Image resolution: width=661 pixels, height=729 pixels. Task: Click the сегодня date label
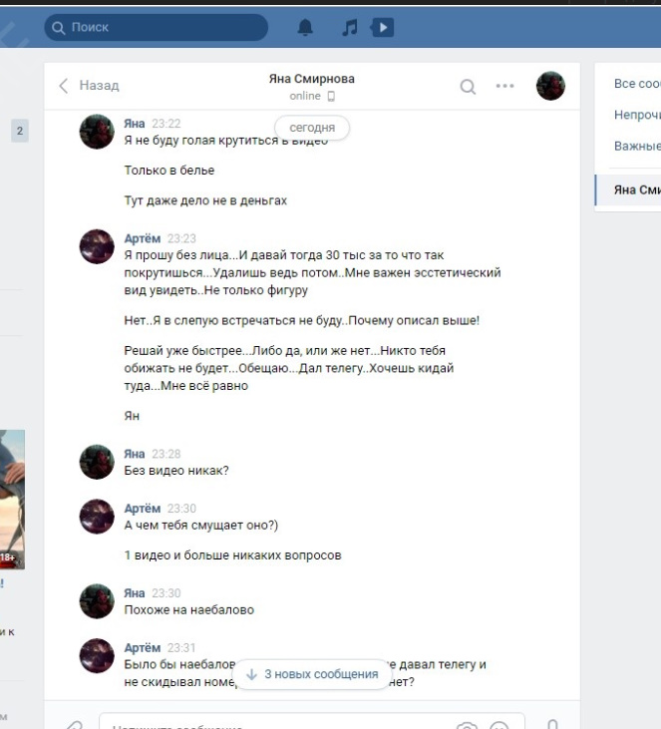(x=312, y=128)
